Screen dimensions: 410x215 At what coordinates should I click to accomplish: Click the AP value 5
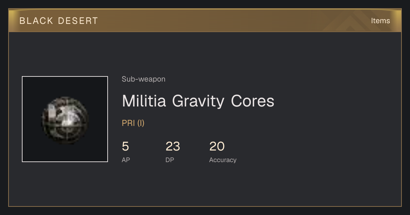tap(125, 146)
